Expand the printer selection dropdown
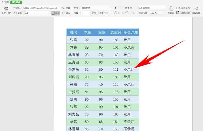The image size is (203, 131). [x=59, y=8]
